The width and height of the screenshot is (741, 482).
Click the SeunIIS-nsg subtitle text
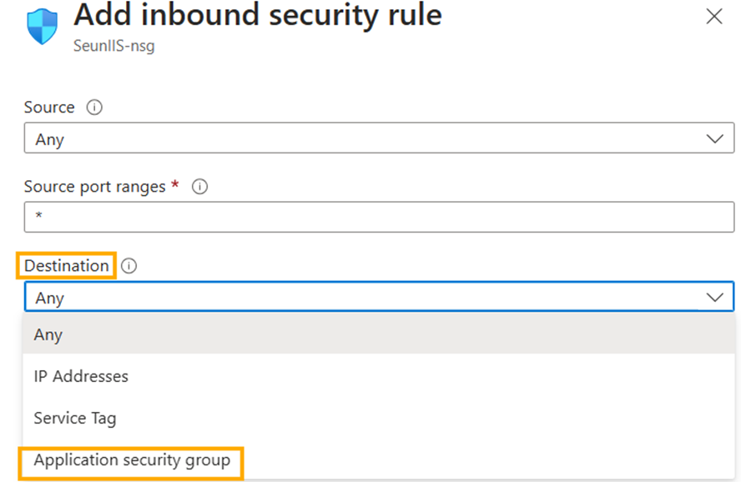[113, 47]
